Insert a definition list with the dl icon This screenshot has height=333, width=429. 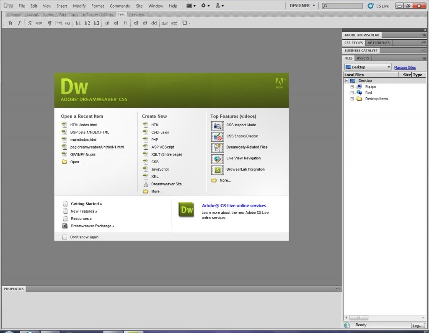136,23
